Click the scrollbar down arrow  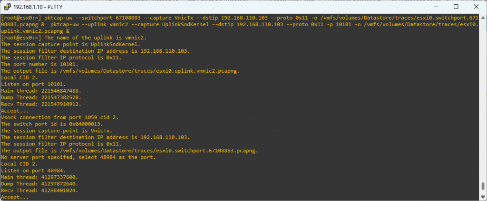[483, 196]
